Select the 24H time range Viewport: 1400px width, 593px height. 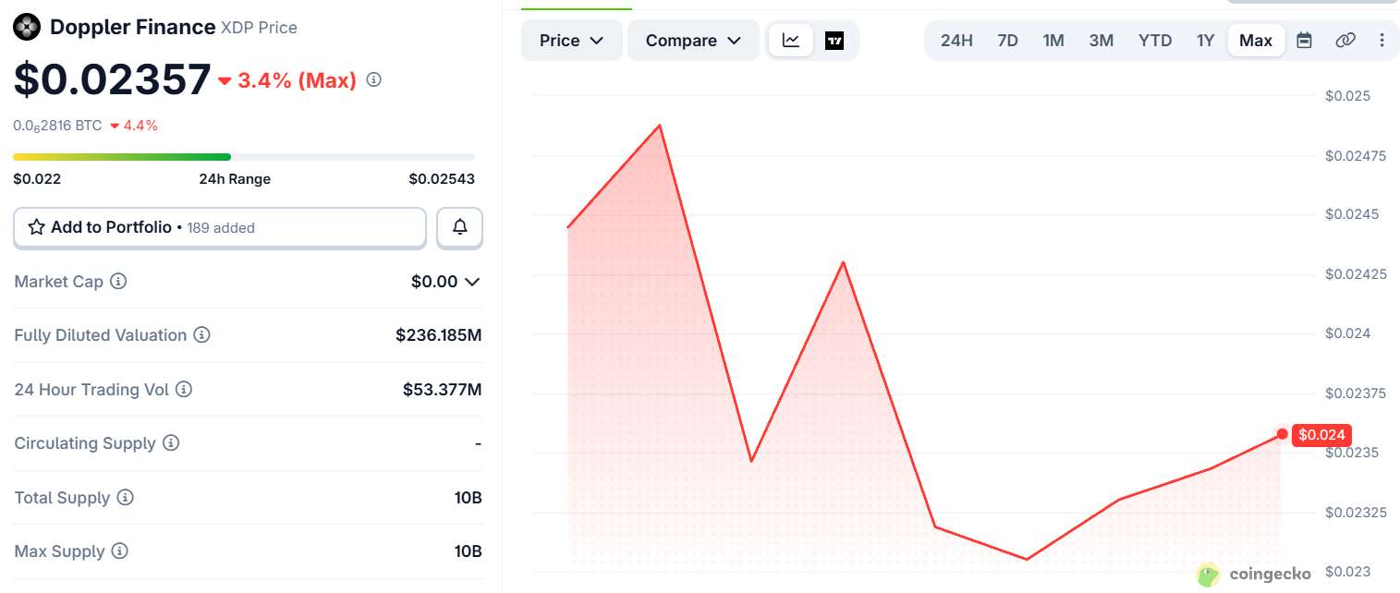click(956, 41)
